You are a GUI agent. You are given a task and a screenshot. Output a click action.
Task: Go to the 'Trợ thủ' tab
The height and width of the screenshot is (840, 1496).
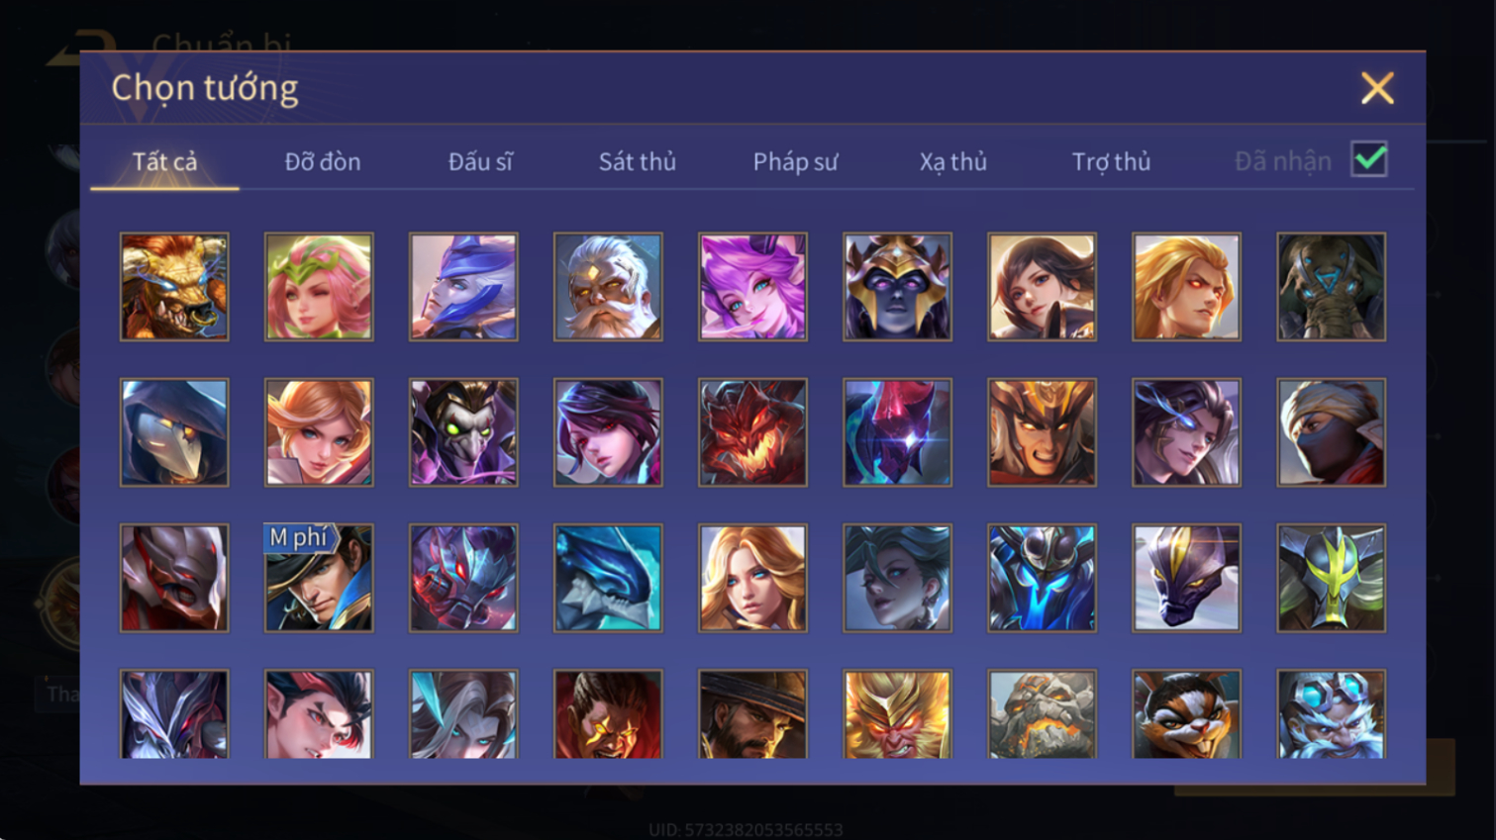tap(1111, 161)
